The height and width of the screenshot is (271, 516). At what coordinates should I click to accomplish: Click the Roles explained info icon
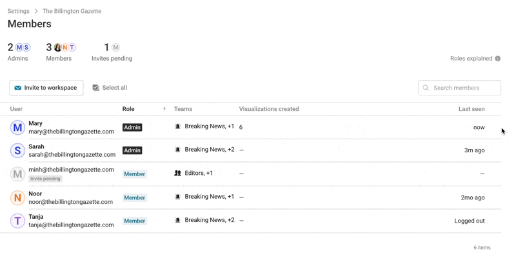pos(497,58)
